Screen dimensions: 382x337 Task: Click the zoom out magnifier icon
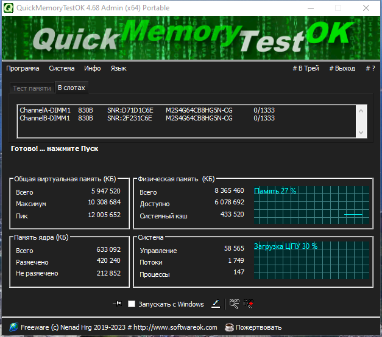pyautogui.click(x=235, y=304)
